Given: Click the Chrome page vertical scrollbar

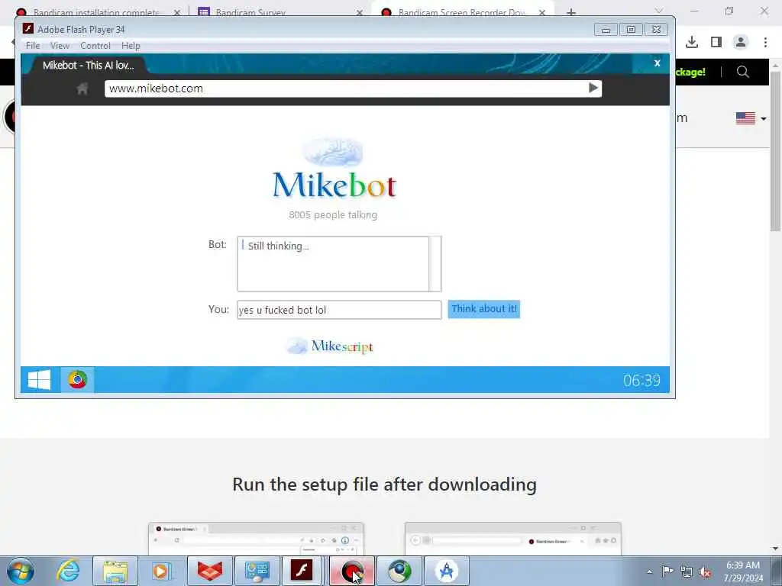Looking at the screenshot, I should 775,152.
